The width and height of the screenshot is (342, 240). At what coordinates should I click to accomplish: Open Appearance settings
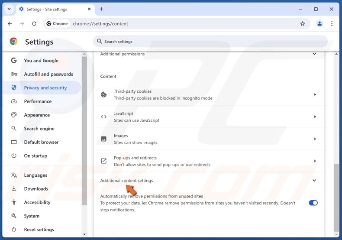point(42,115)
